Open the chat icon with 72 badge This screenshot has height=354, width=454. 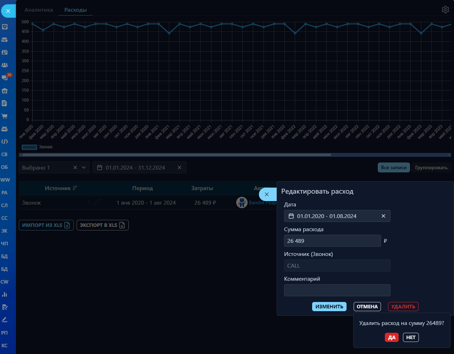tap(5, 78)
